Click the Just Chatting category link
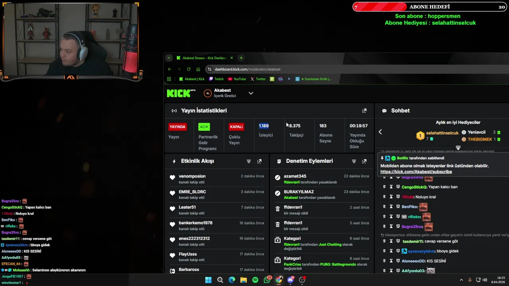 coord(330,244)
